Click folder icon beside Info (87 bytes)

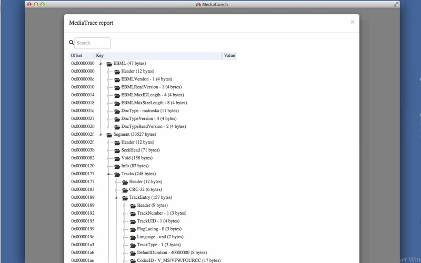tap(117, 166)
